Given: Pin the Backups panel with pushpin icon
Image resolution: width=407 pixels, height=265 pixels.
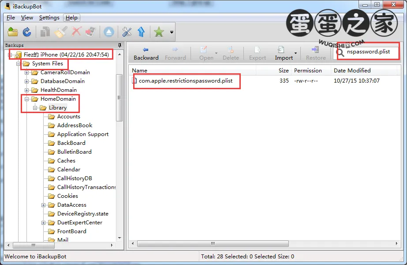Looking at the screenshot, I should pyautogui.click(x=119, y=45).
